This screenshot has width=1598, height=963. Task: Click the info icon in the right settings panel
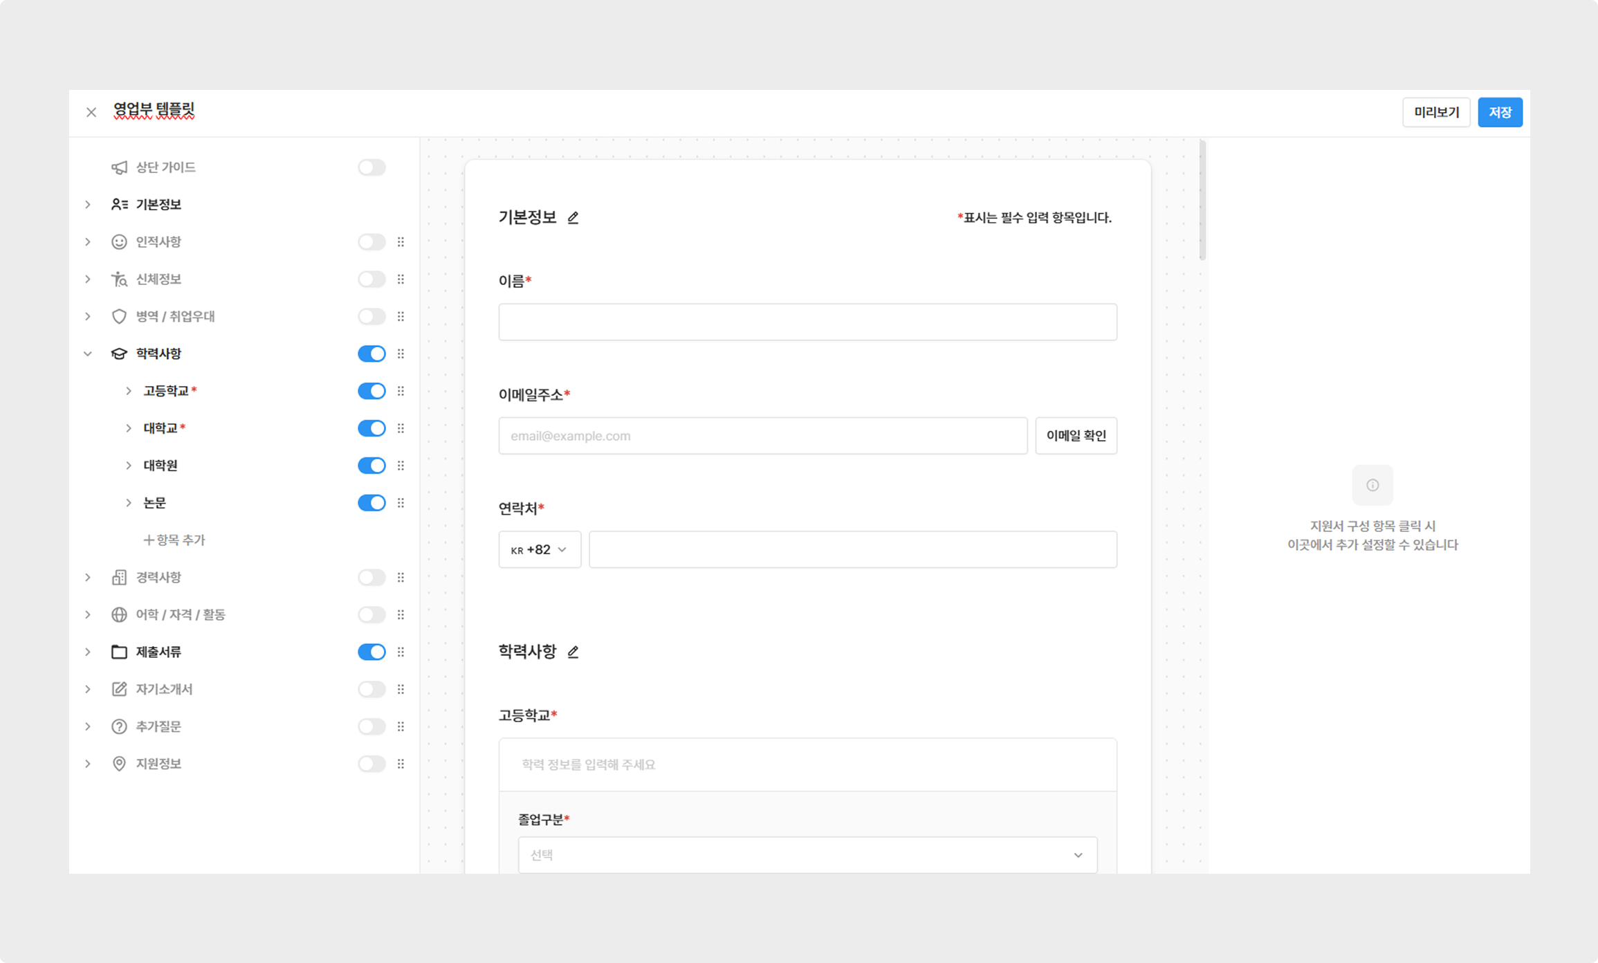click(1372, 486)
